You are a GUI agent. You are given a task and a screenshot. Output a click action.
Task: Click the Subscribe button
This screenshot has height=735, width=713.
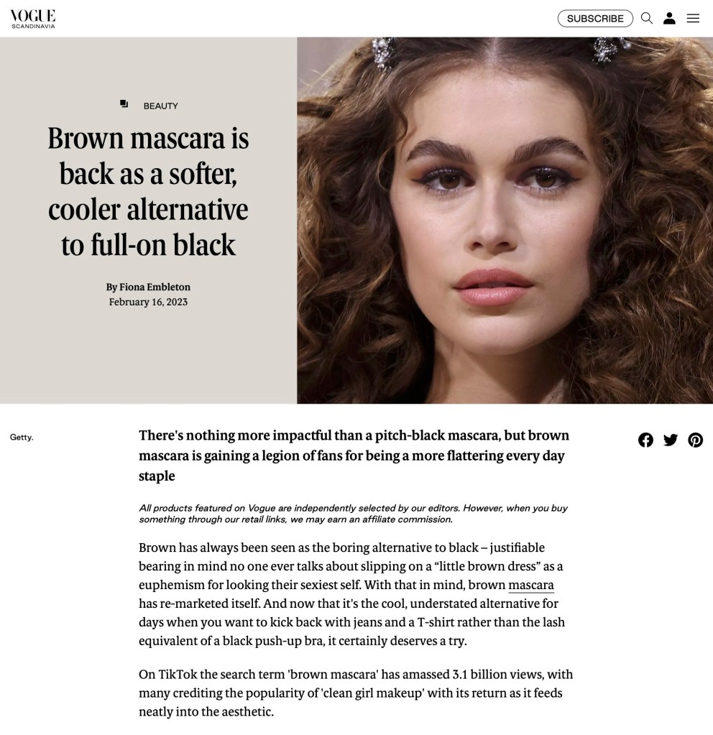595,18
